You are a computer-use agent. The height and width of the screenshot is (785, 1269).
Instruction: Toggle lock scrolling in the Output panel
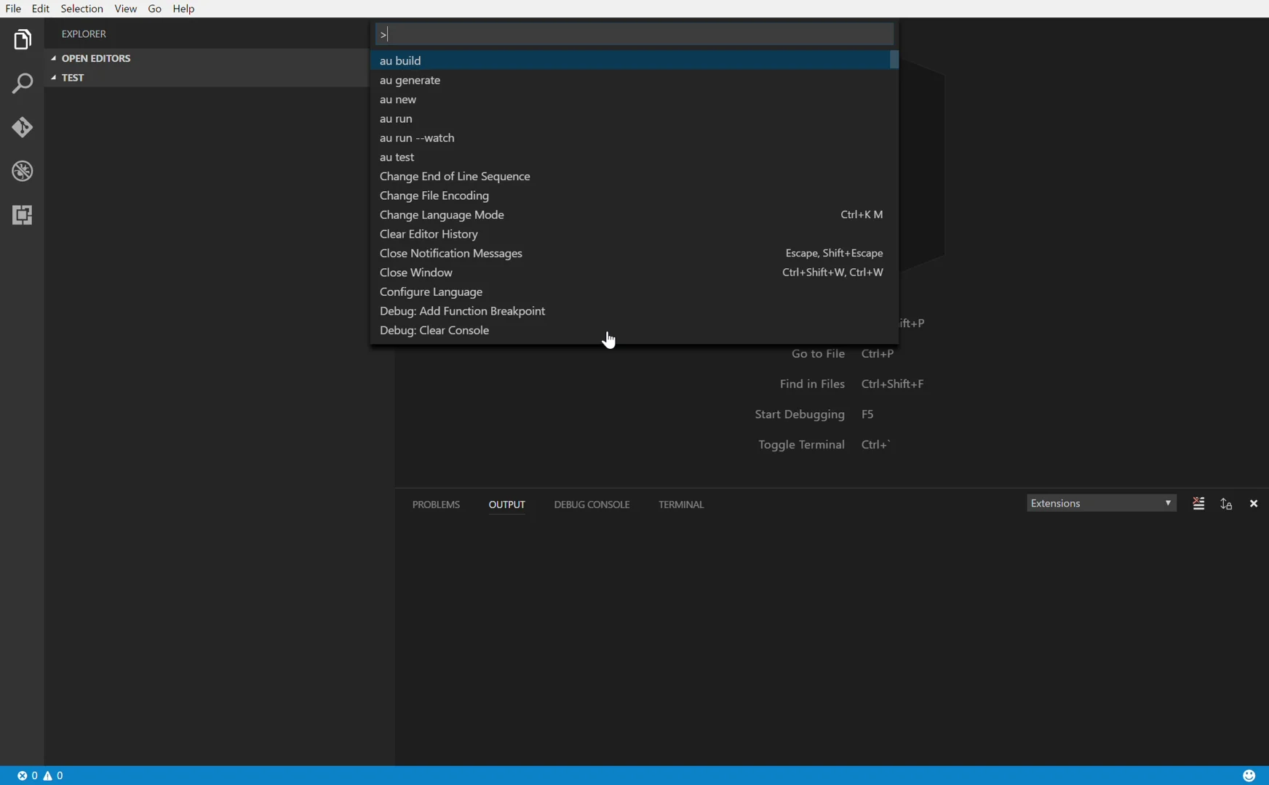[x=1227, y=504]
